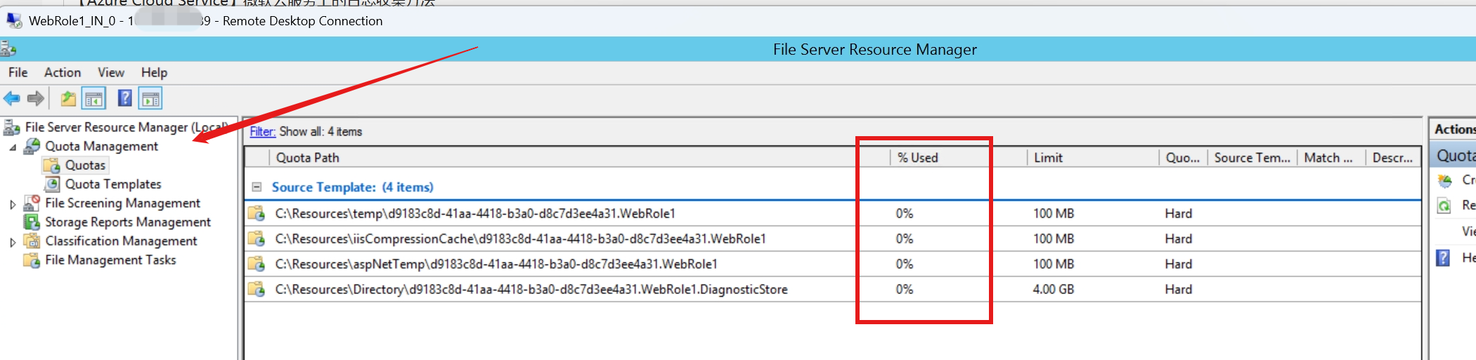Click the Quota Management node icon
This screenshot has width=1476, height=360.
pos(32,146)
